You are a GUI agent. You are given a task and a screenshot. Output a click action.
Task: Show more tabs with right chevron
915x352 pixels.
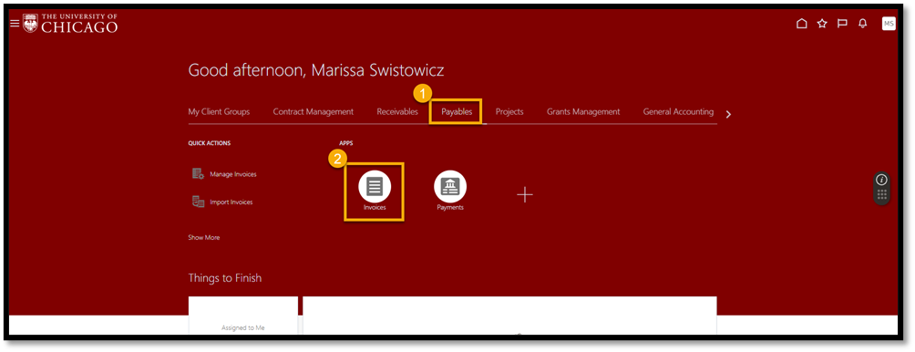pos(727,114)
